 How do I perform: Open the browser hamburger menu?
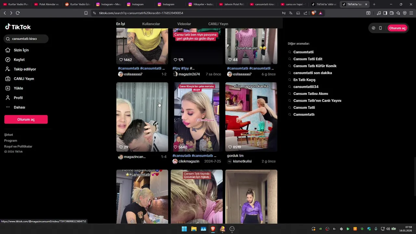(411, 13)
